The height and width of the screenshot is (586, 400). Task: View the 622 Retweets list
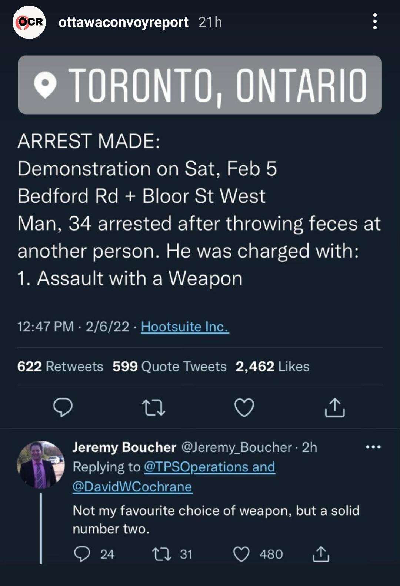point(60,367)
